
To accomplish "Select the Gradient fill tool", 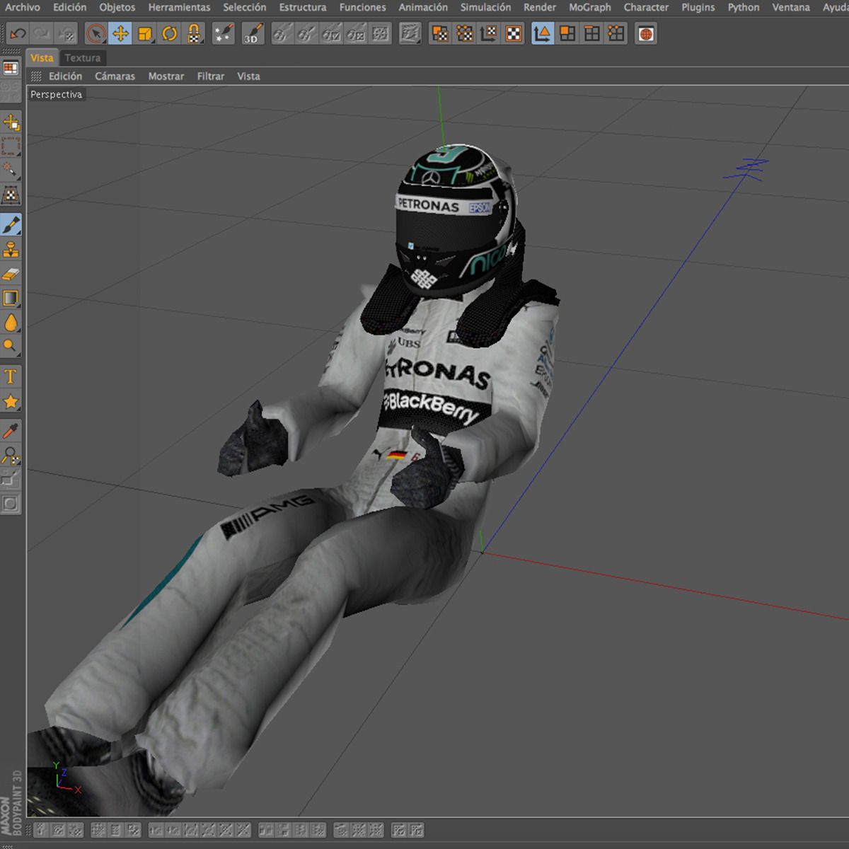I will (x=11, y=298).
